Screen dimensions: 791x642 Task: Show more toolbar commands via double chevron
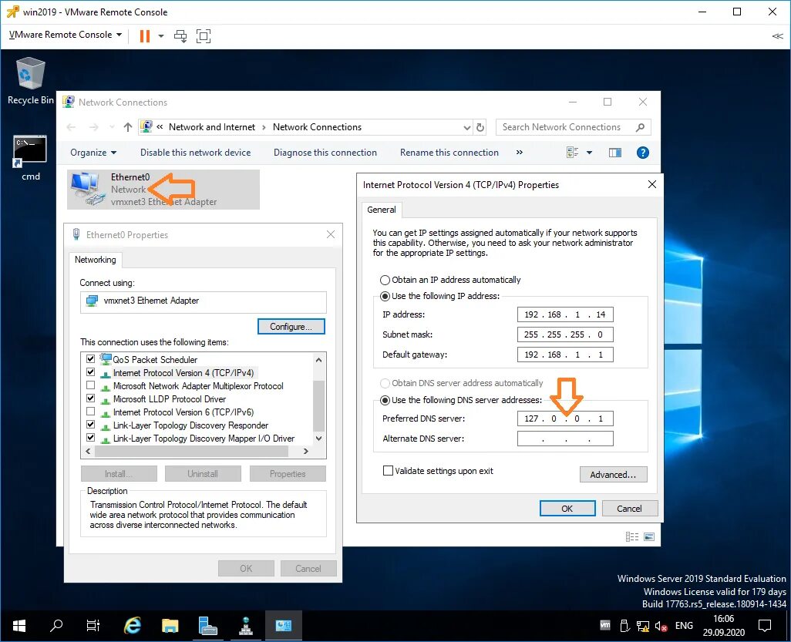click(x=519, y=153)
